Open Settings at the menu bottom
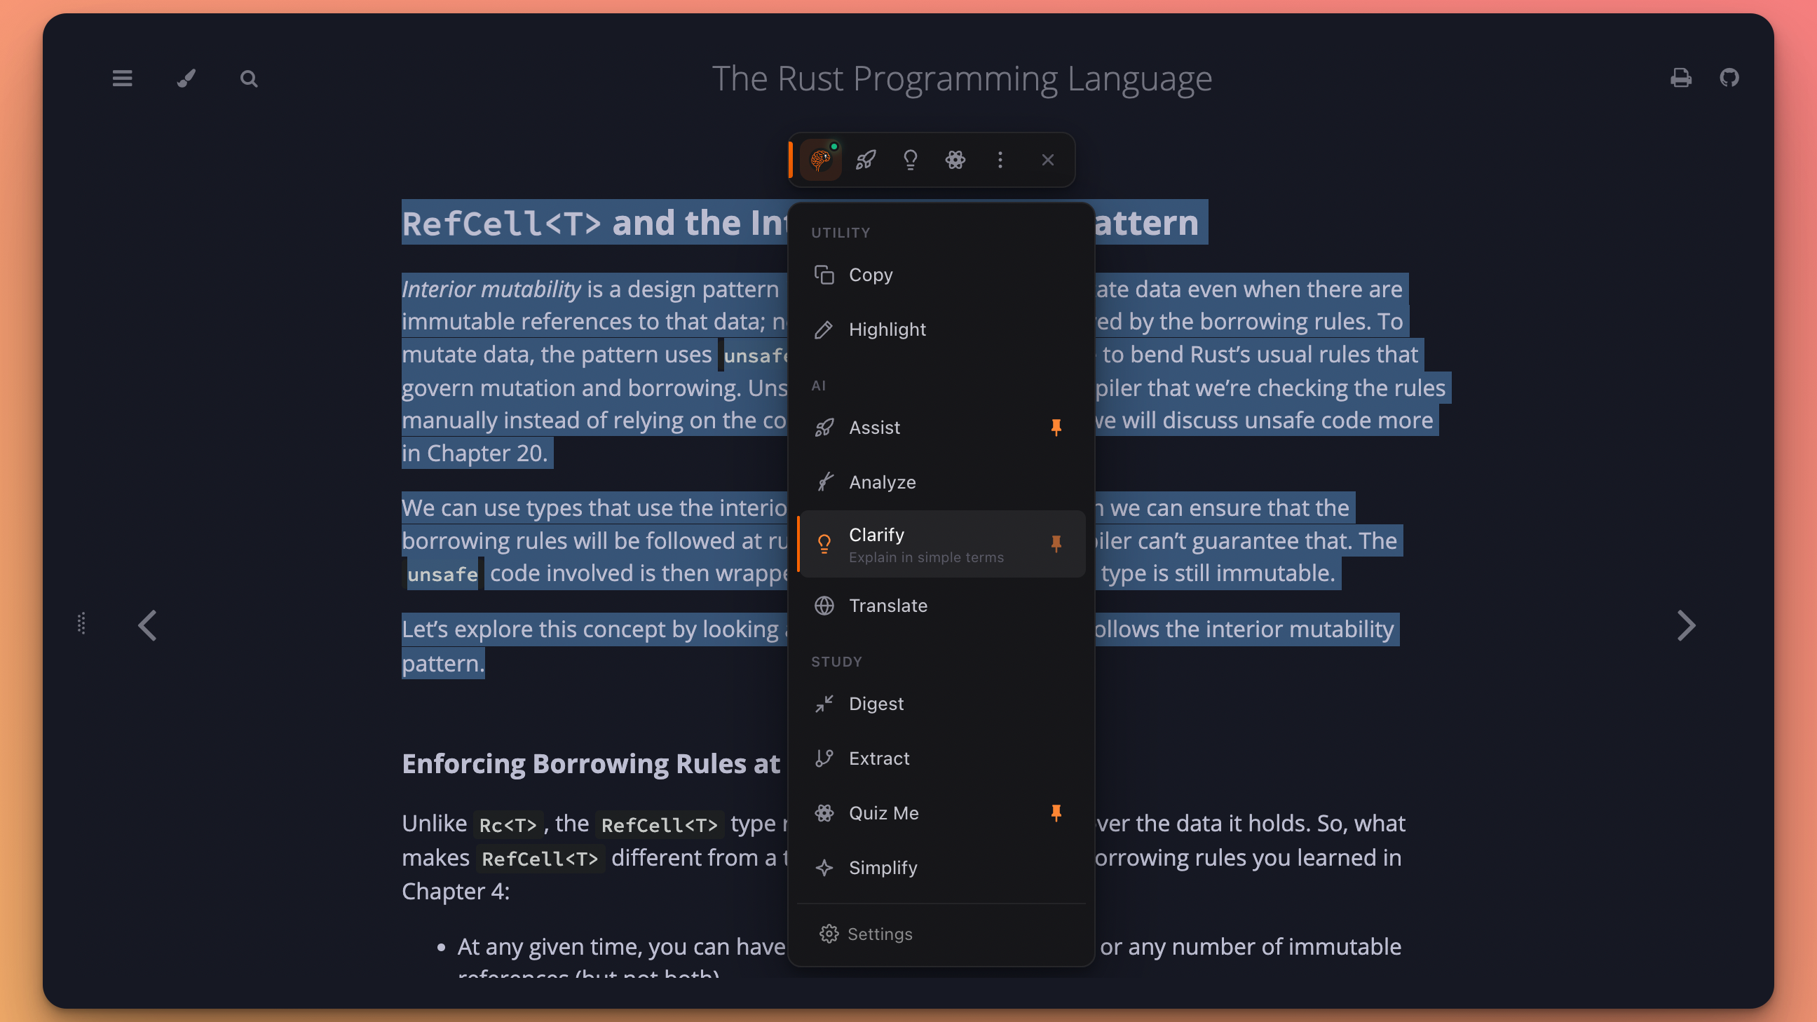 pos(880,934)
